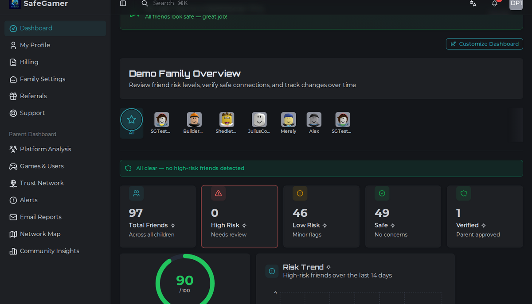Image resolution: width=532 pixels, height=304 pixels.
Task: Click the Safe checkmark circle icon
Action: pos(382,193)
